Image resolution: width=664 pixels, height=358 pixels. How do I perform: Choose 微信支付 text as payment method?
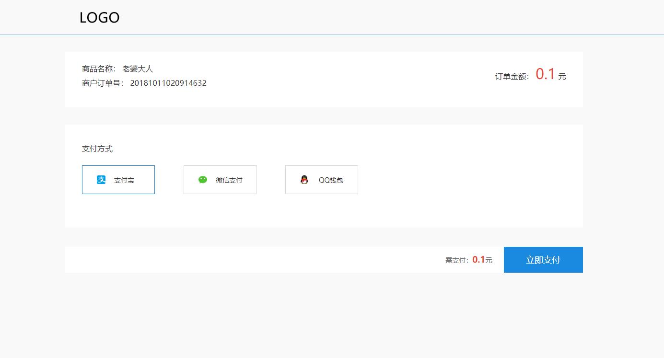[x=229, y=181]
